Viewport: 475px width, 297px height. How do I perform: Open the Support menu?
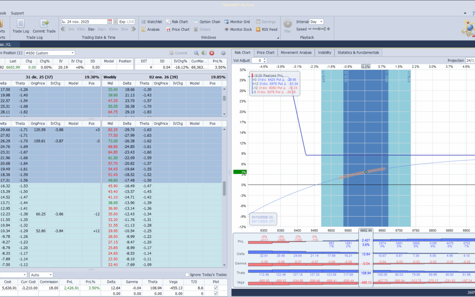click(17, 13)
